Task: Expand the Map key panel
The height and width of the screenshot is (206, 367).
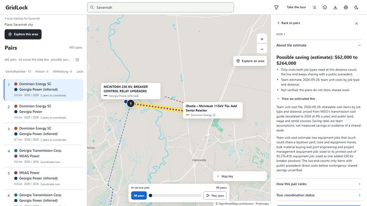Action: tap(240, 176)
